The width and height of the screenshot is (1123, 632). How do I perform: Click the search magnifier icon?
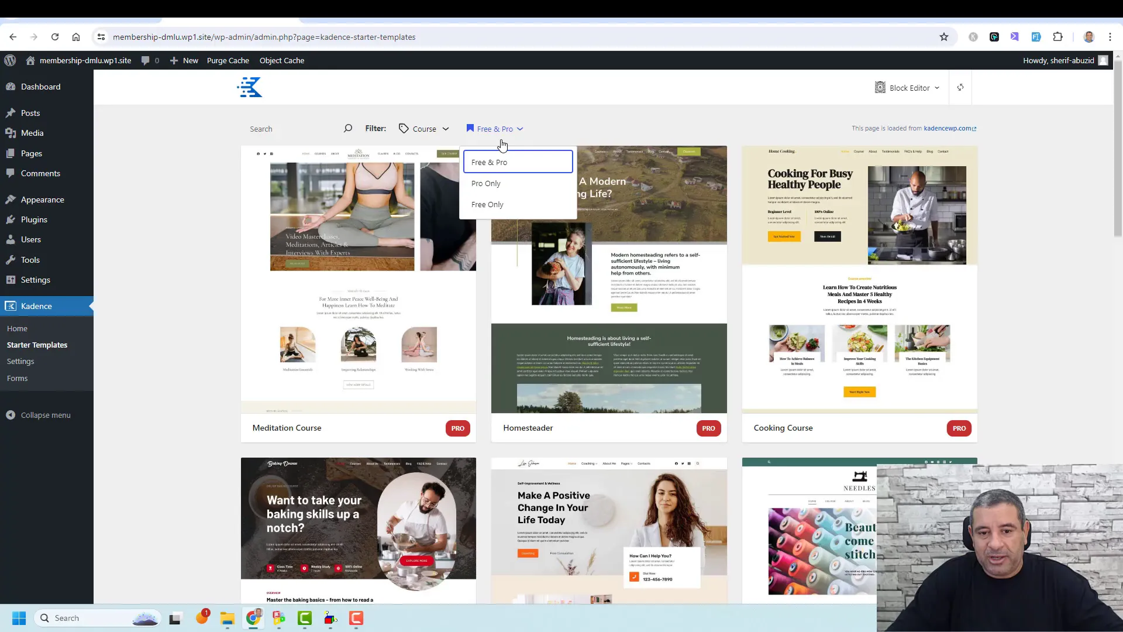click(347, 128)
